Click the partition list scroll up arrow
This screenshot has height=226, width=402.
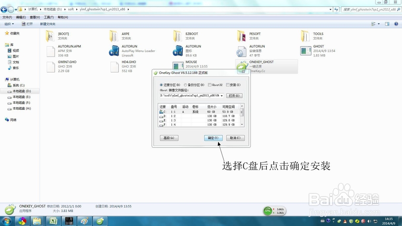(242, 106)
